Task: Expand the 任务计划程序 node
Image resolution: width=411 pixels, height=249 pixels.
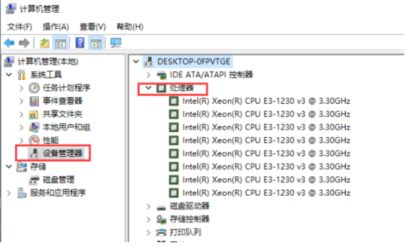Action: pyautogui.click(x=22, y=88)
